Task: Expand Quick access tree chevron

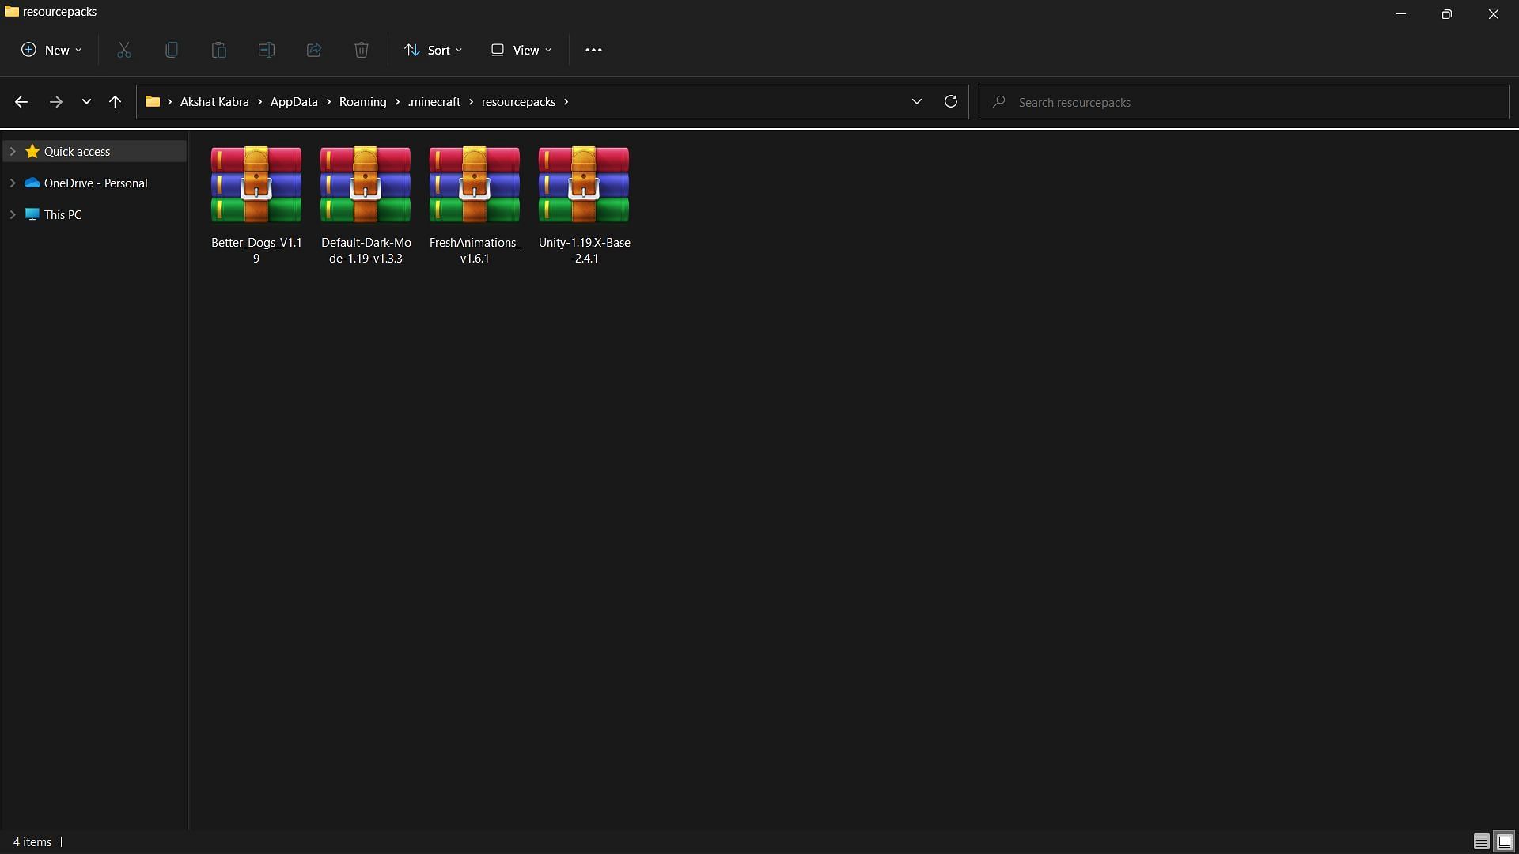Action: tap(13, 151)
